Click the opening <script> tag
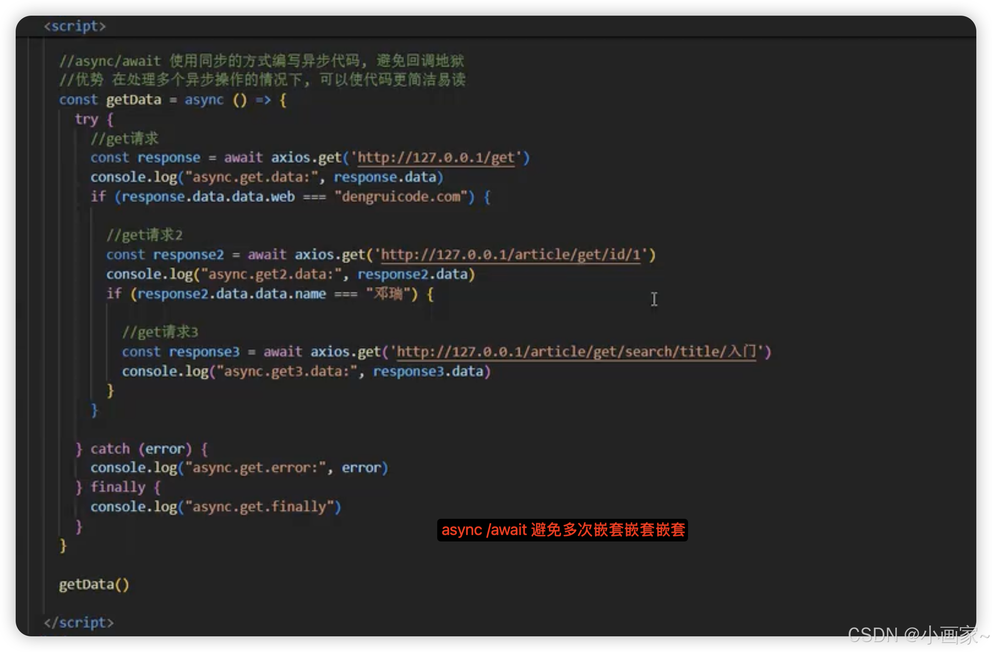This screenshot has width=992, height=652. coord(74,27)
